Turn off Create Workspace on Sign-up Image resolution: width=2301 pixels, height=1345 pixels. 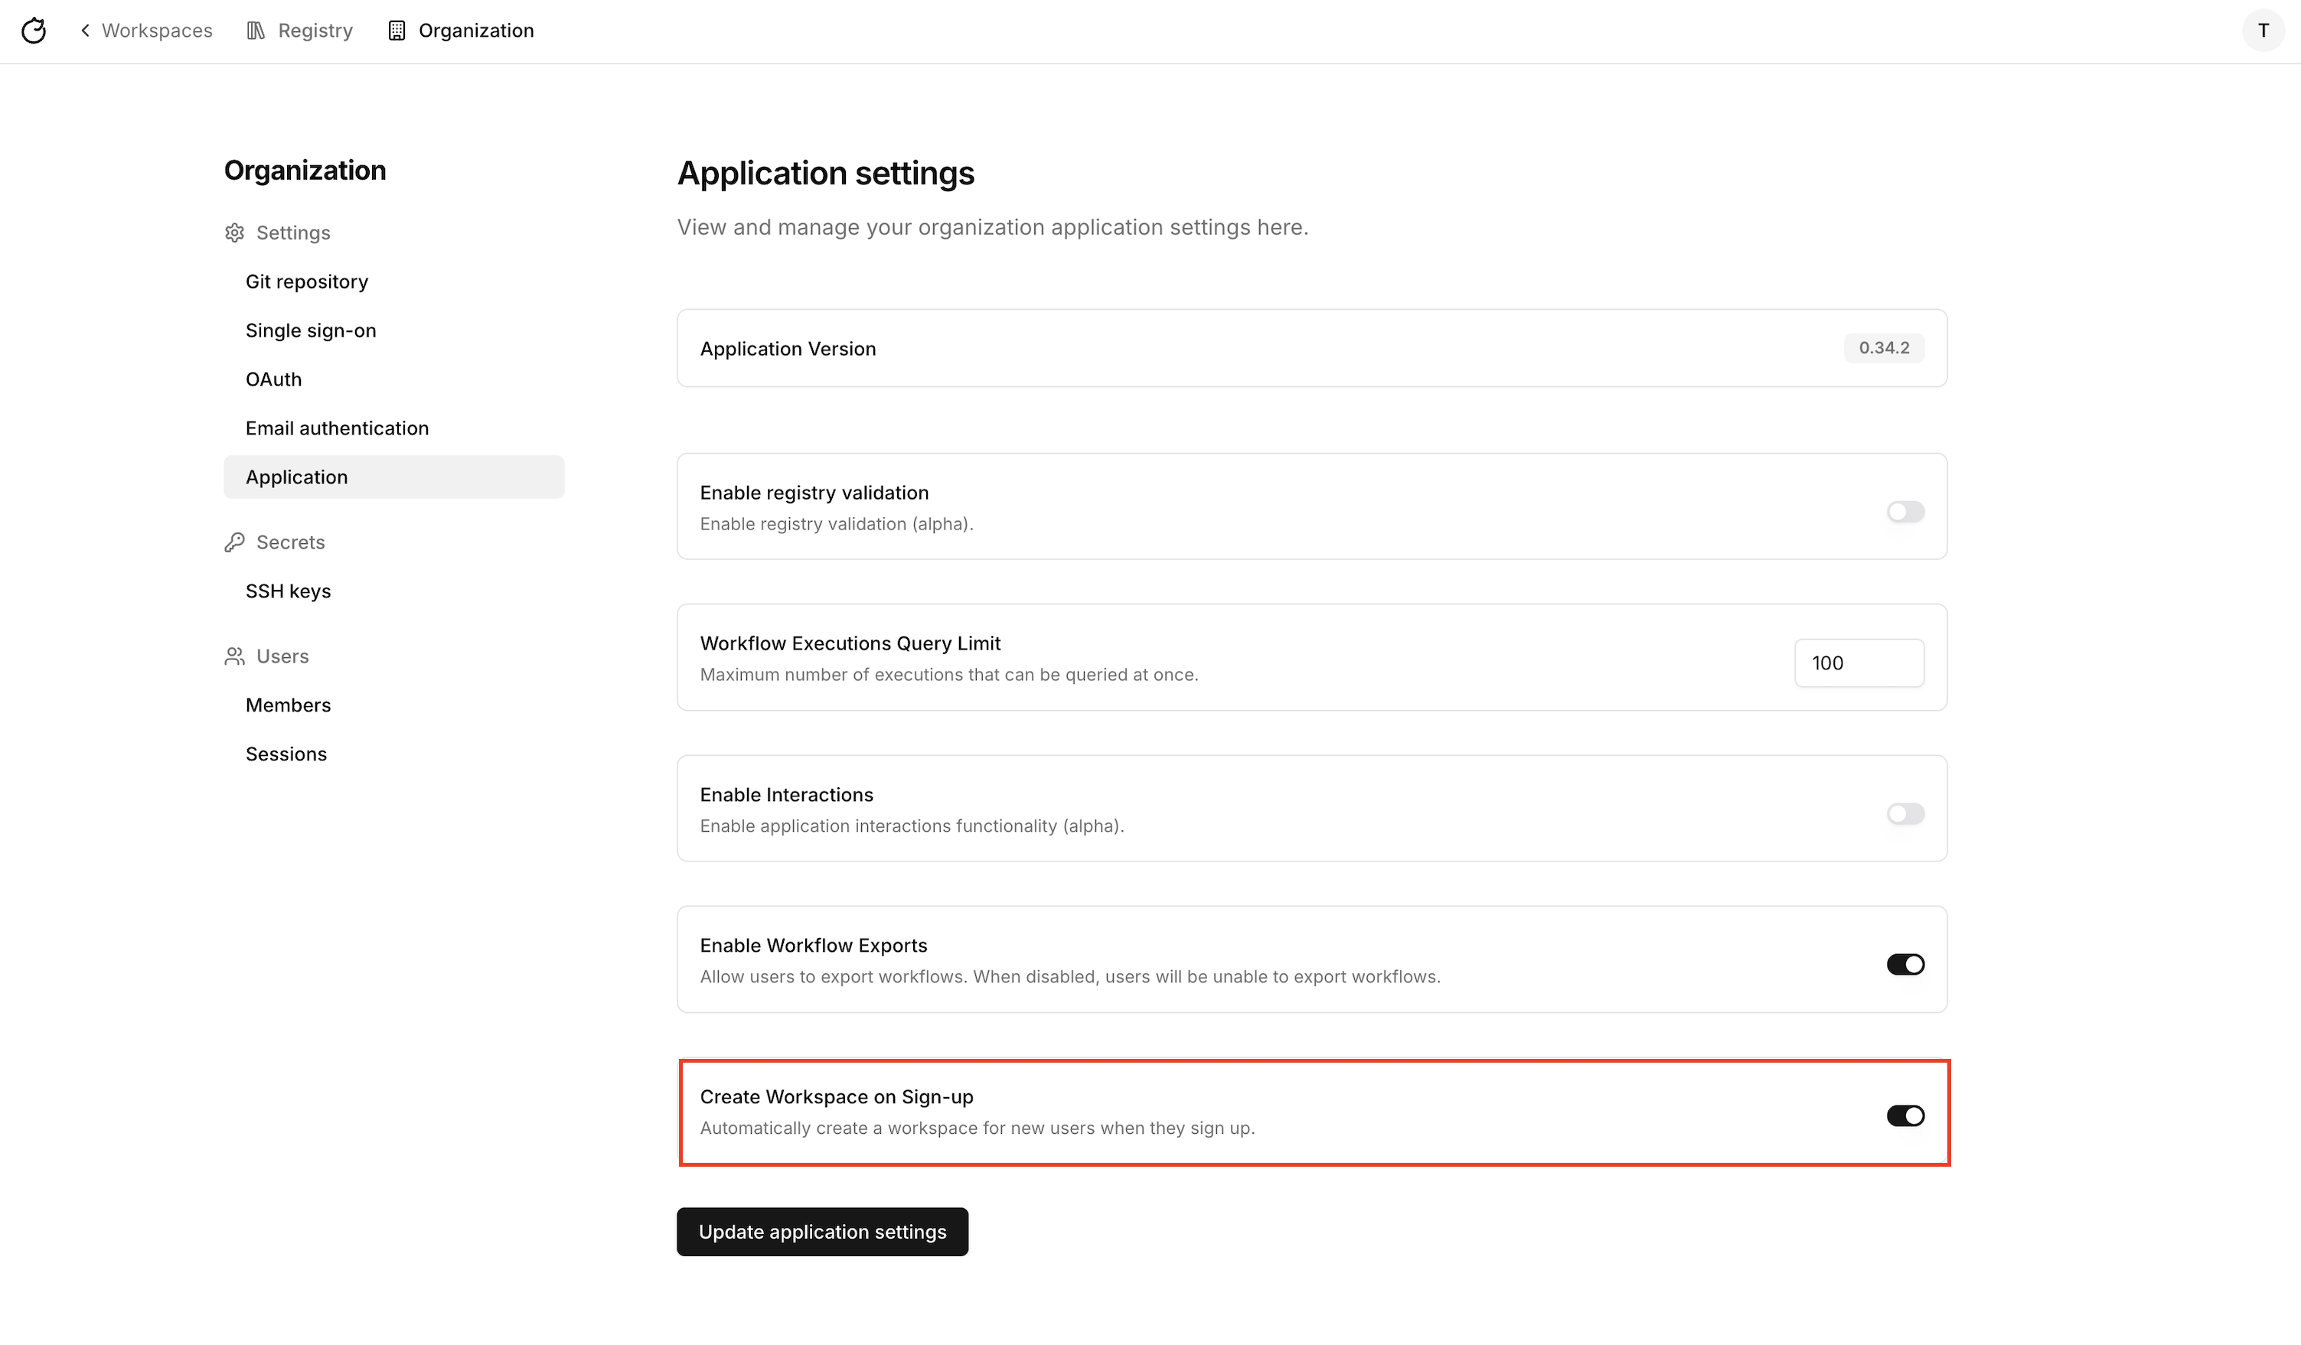(1904, 1116)
